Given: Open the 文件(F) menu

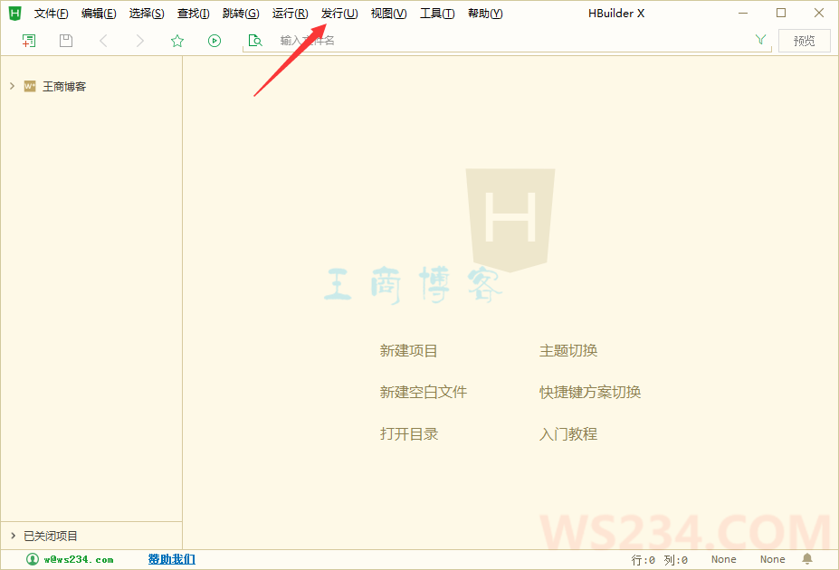Looking at the screenshot, I should click(x=52, y=14).
